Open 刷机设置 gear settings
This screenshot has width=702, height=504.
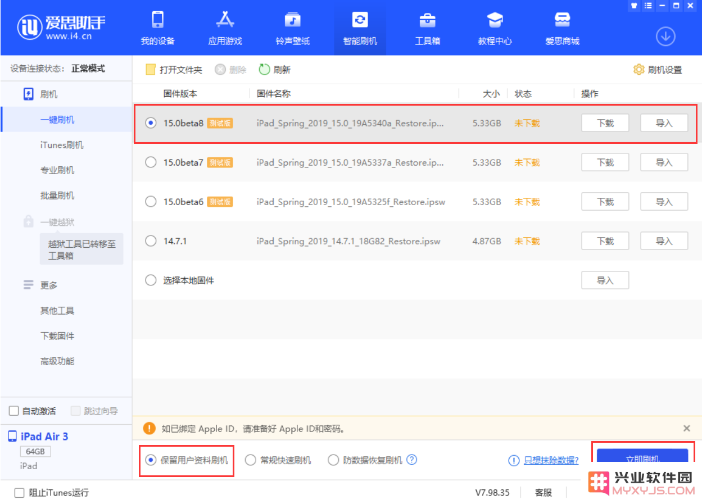(658, 70)
